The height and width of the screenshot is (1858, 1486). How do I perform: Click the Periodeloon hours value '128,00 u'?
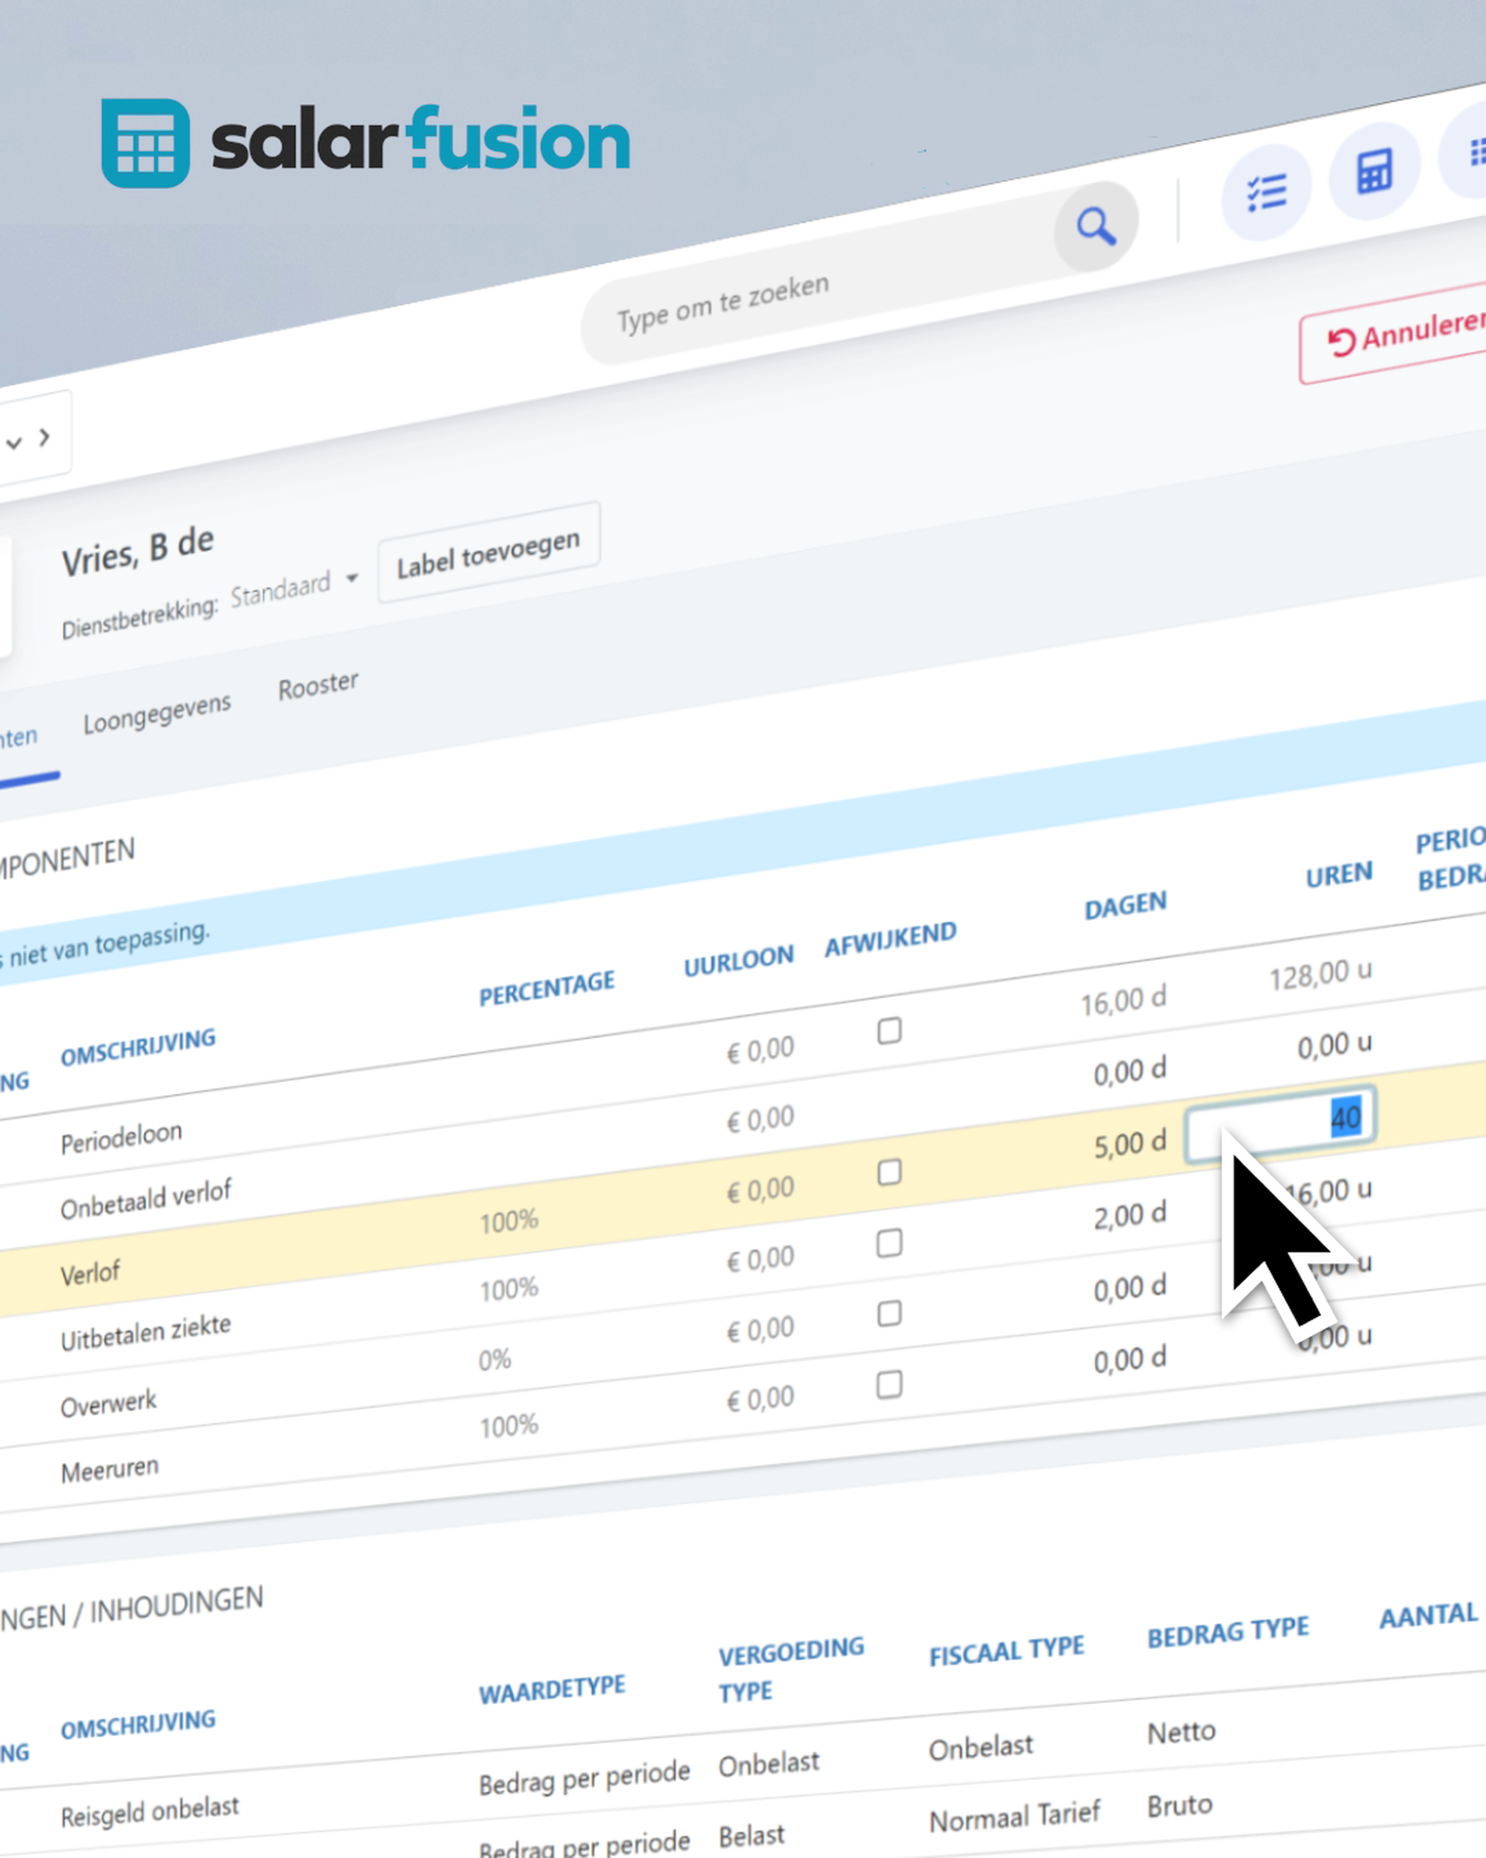(x=1321, y=975)
